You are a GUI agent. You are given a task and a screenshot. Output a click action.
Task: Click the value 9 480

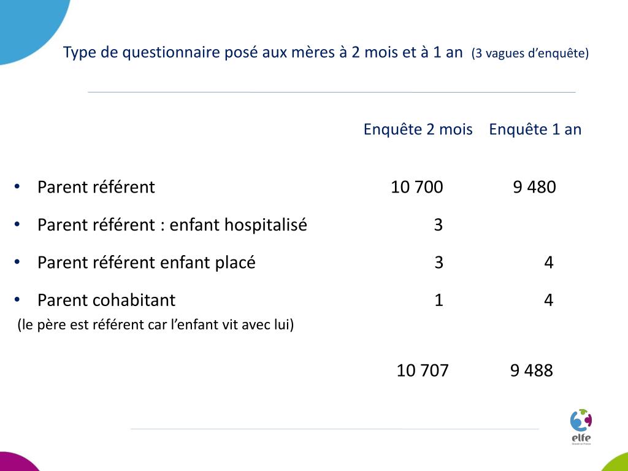tap(534, 187)
